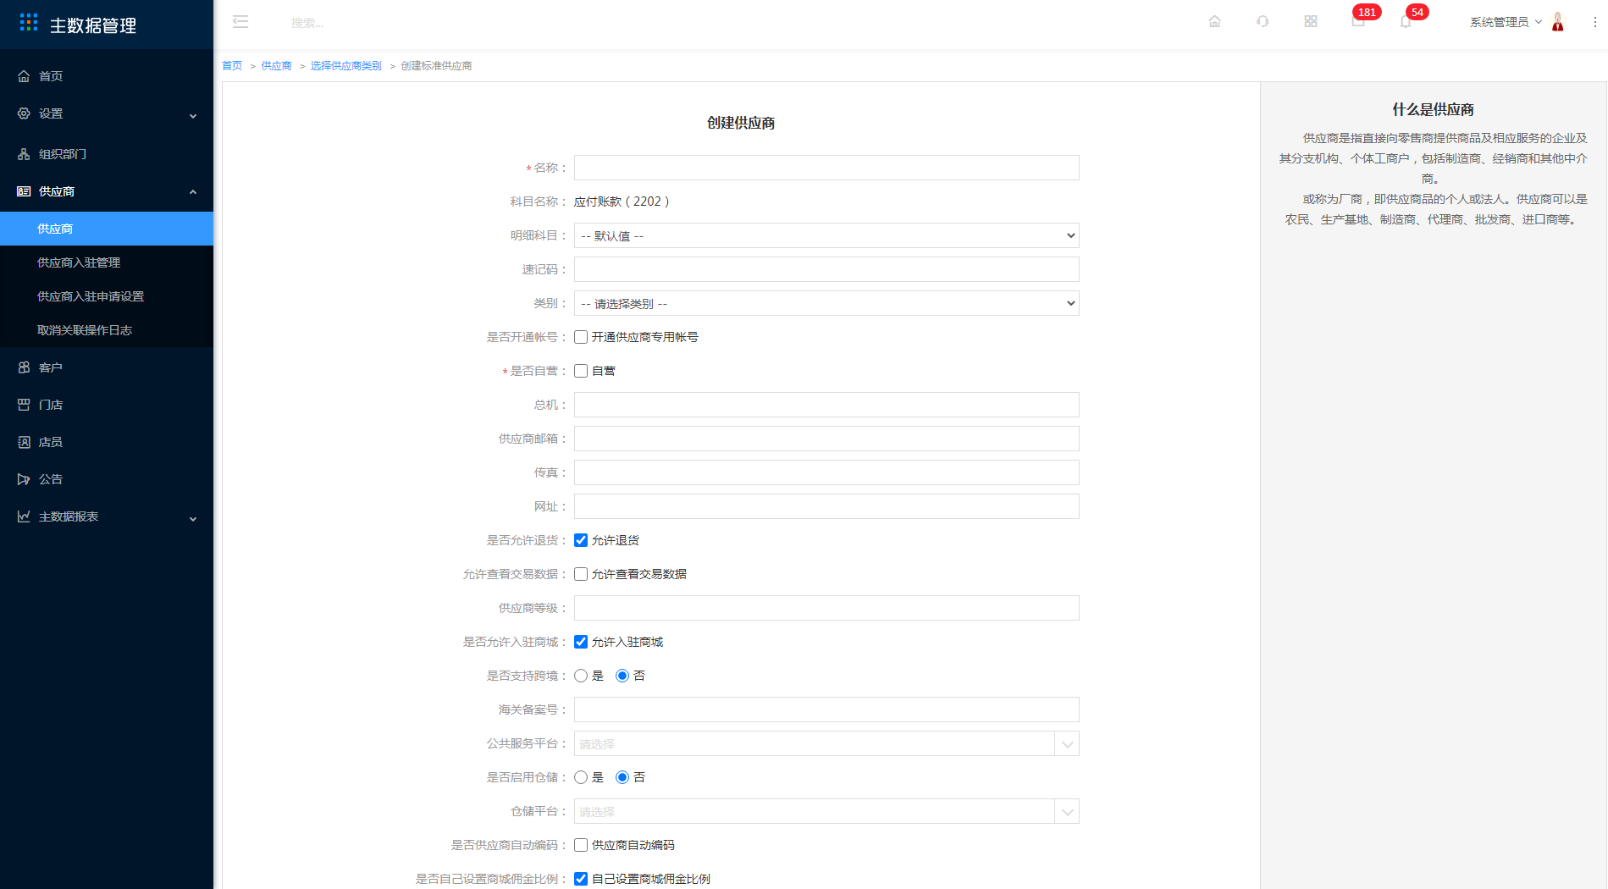The height and width of the screenshot is (889, 1608).
Task: Go to 组织部门 in sidebar
Action: click(x=107, y=154)
